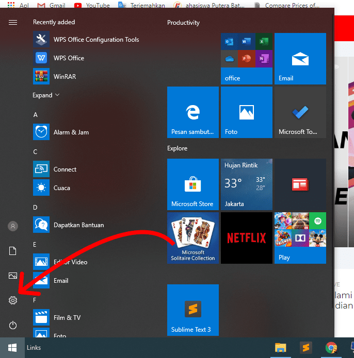Open the Play folder tile

[300, 238]
